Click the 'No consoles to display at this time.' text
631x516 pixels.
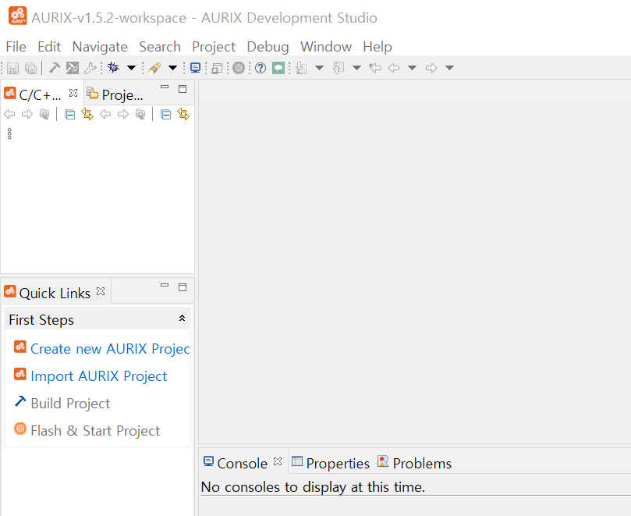tap(313, 486)
